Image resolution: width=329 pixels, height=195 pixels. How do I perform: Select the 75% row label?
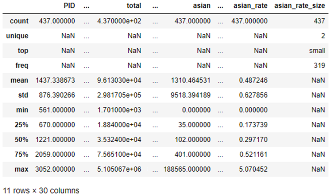(22, 155)
